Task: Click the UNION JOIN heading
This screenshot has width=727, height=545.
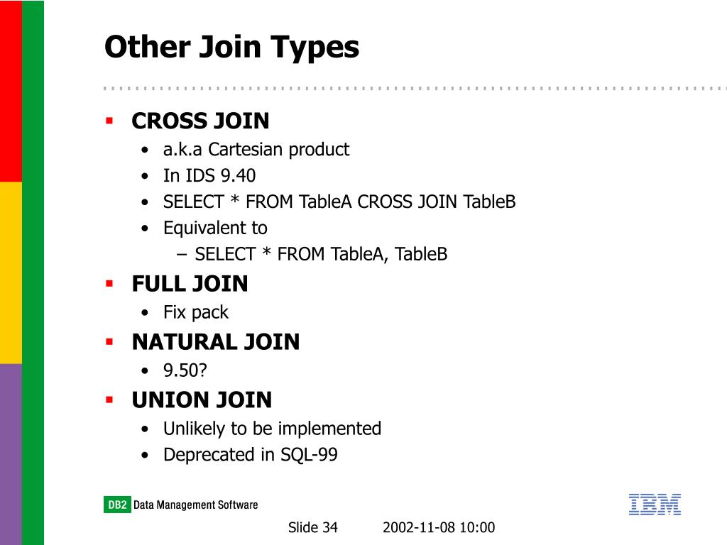Action: pos(202,400)
